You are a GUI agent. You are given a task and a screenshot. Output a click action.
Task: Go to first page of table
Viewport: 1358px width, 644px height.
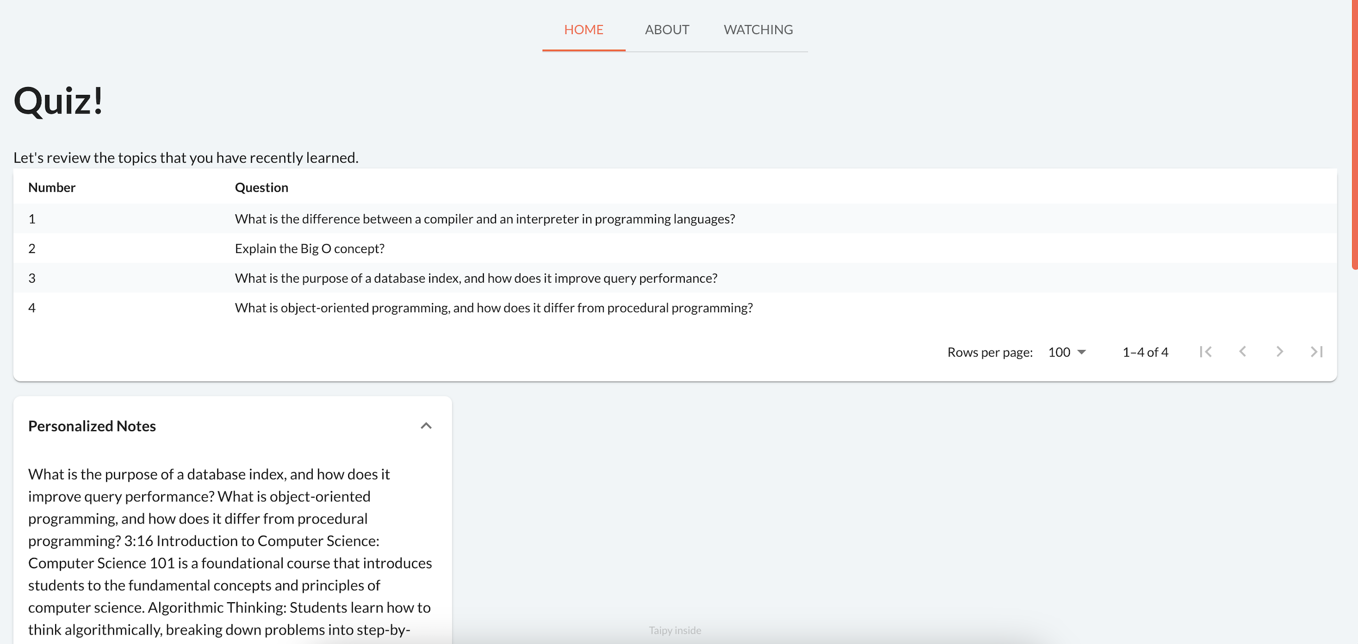tap(1205, 351)
